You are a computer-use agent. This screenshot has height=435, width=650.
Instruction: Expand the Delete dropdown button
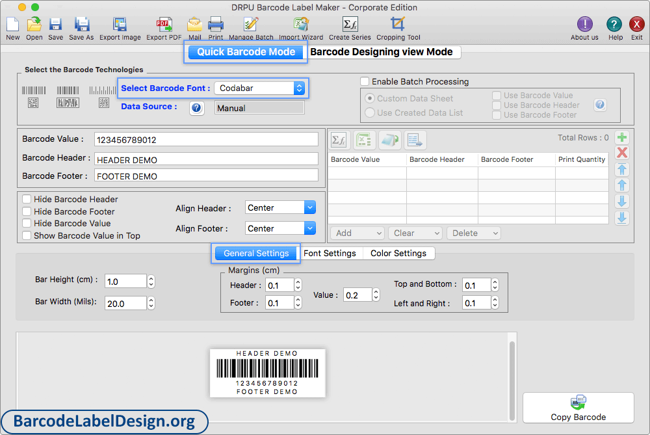[474, 233]
